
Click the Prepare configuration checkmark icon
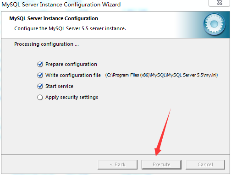[x=40, y=64]
